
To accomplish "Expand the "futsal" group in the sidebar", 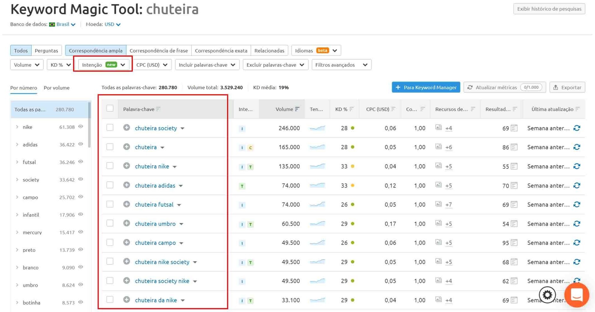I will click(x=17, y=162).
